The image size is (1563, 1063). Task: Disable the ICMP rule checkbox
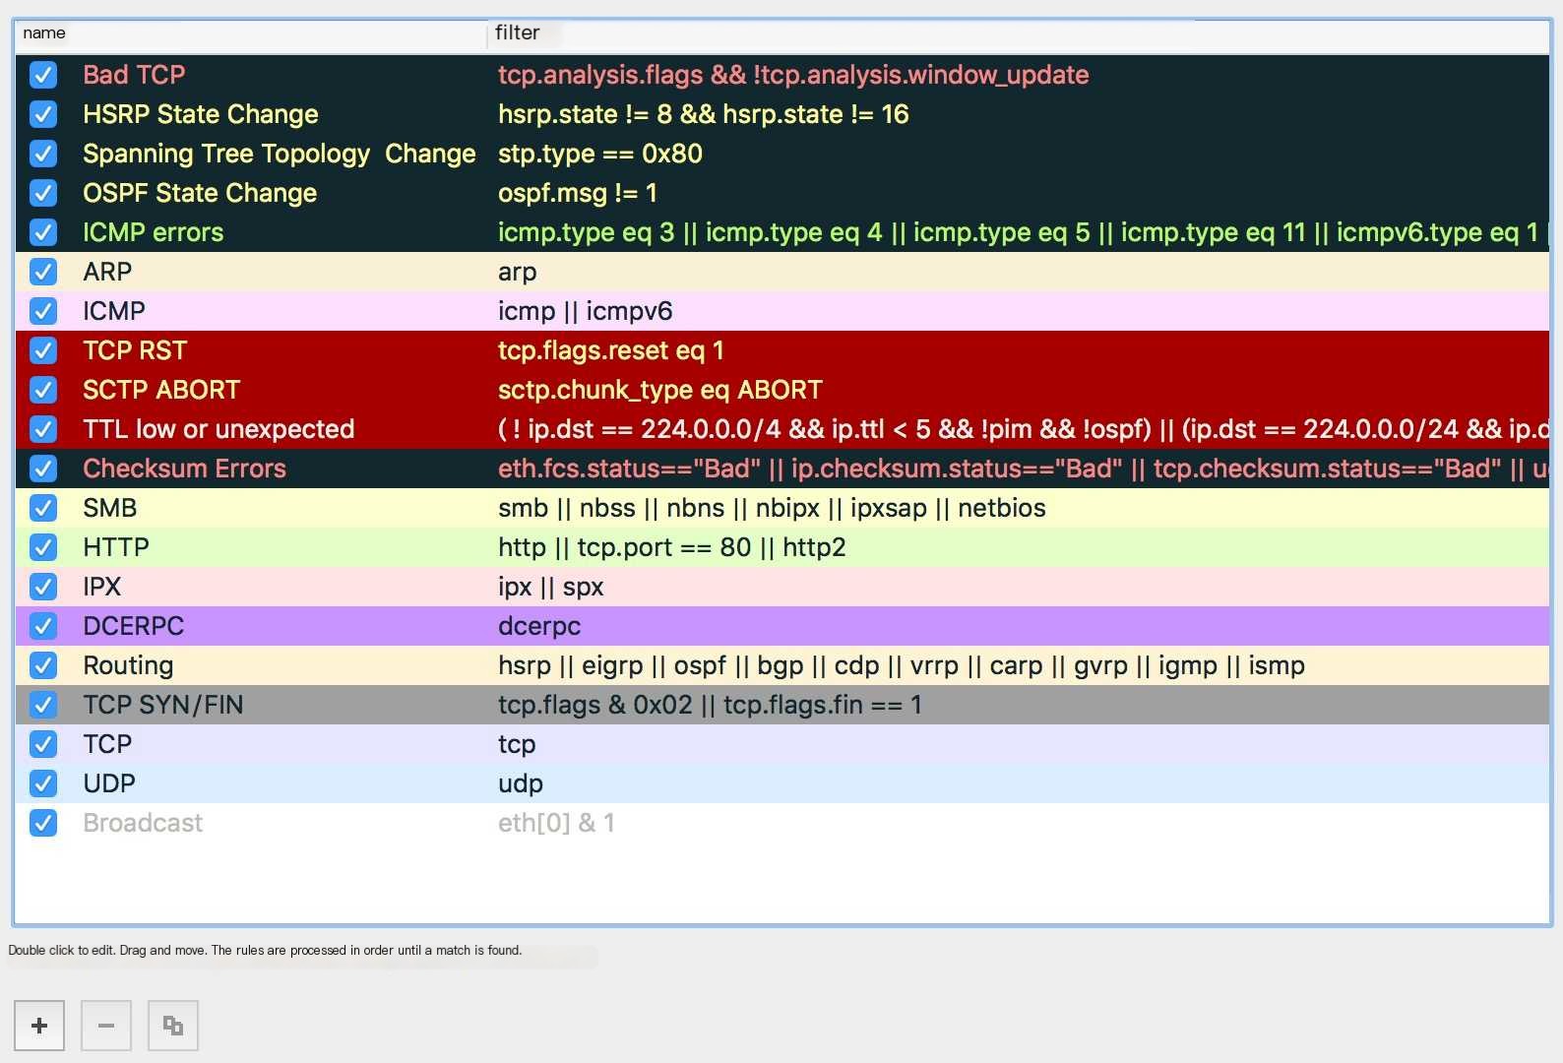43,311
